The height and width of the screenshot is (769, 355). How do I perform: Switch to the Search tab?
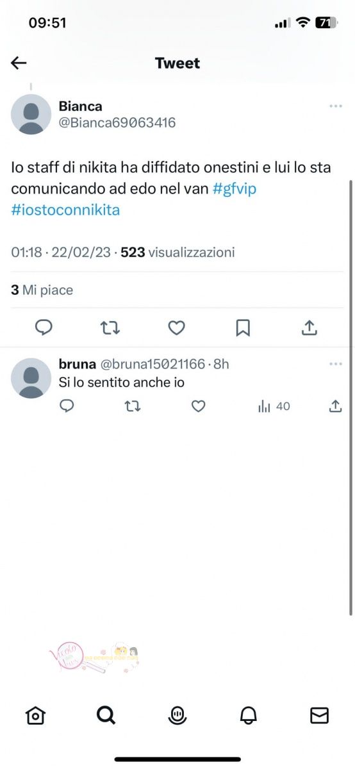[106, 715]
